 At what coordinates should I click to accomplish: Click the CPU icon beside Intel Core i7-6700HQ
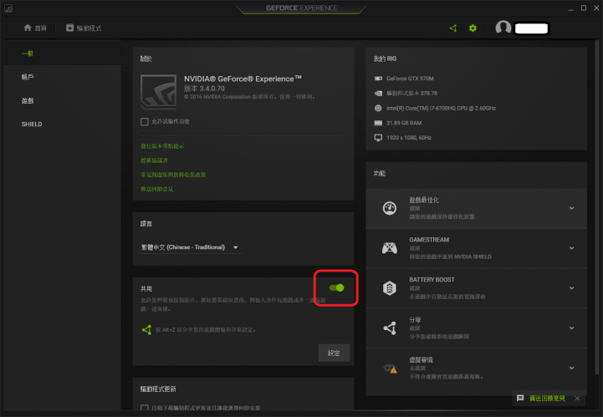[x=378, y=108]
